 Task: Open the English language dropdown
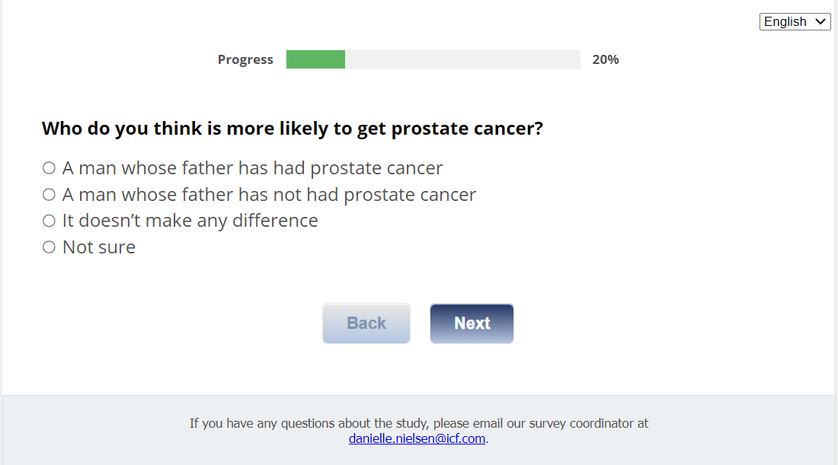795,21
